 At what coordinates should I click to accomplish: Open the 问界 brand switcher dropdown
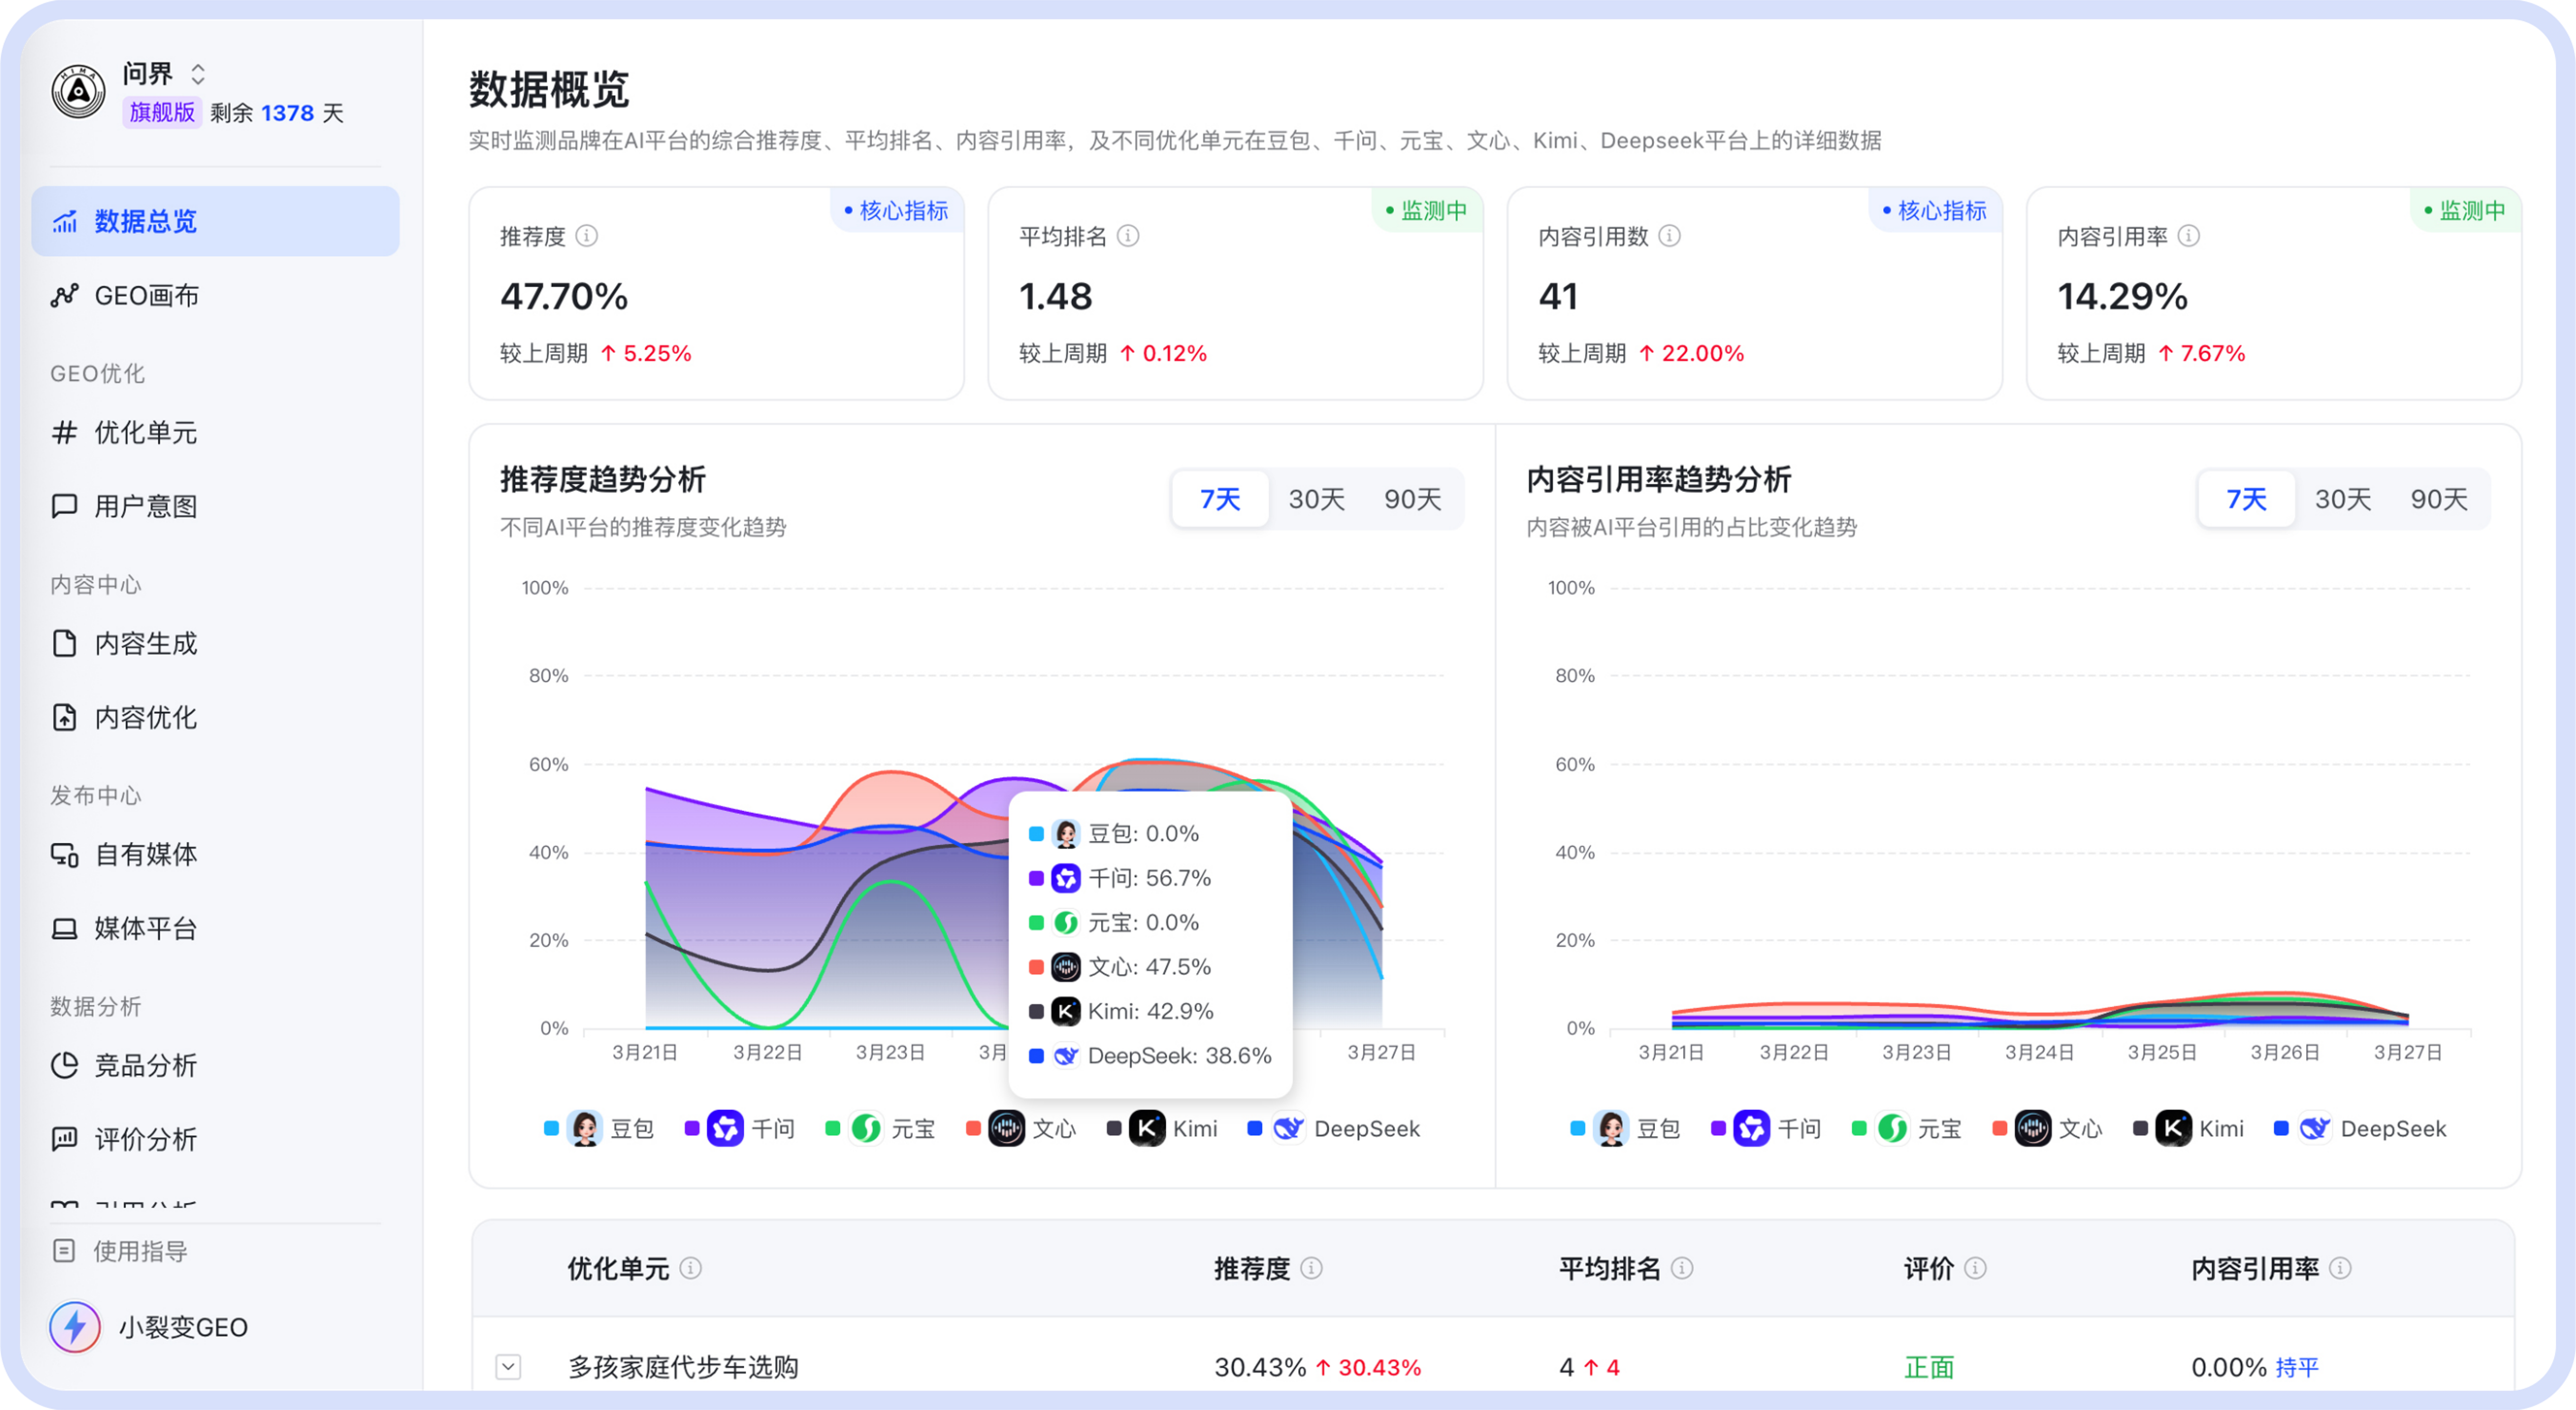point(198,73)
